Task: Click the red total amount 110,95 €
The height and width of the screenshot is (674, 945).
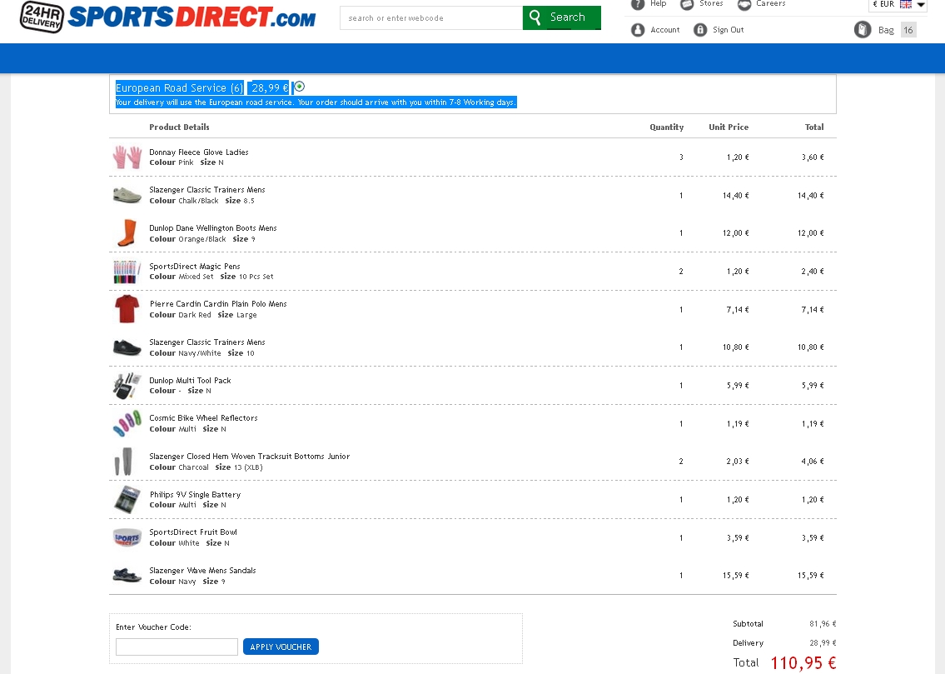Action: point(803,663)
